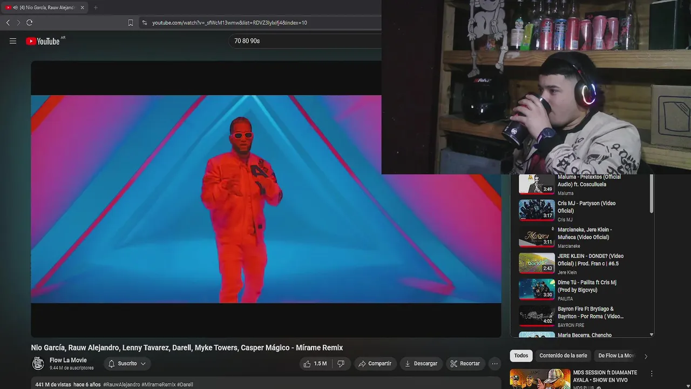Bookmark this page icon in address bar

click(131, 23)
